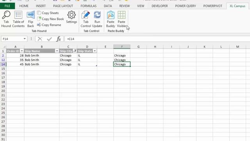The width and height of the screenshot is (250, 141).
Task: Select column D header
Action: pyautogui.click(x=87, y=47)
